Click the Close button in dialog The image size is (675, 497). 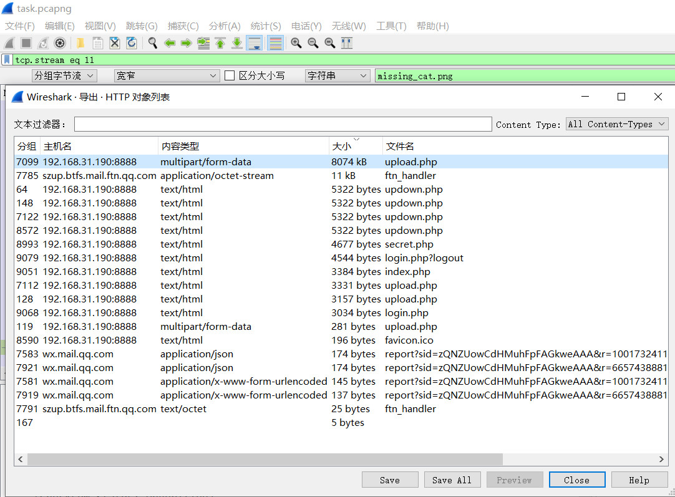(577, 480)
